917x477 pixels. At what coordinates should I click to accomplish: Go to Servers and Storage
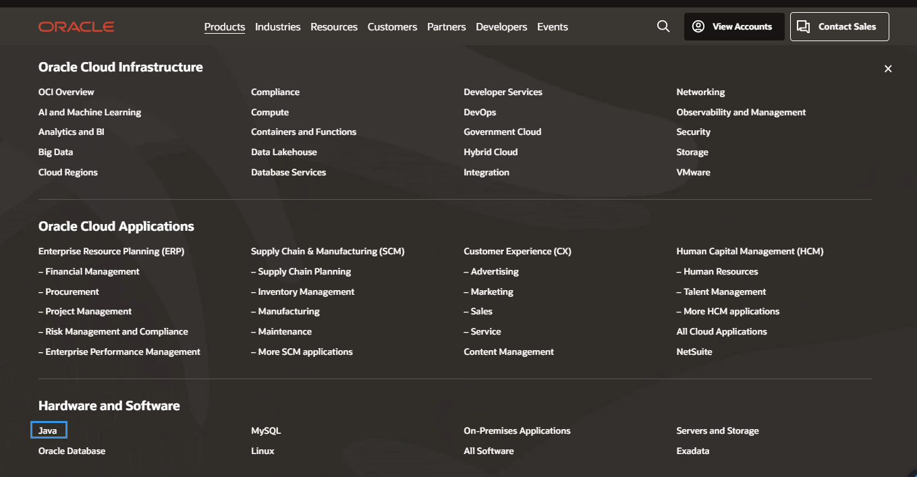pyautogui.click(x=717, y=430)
